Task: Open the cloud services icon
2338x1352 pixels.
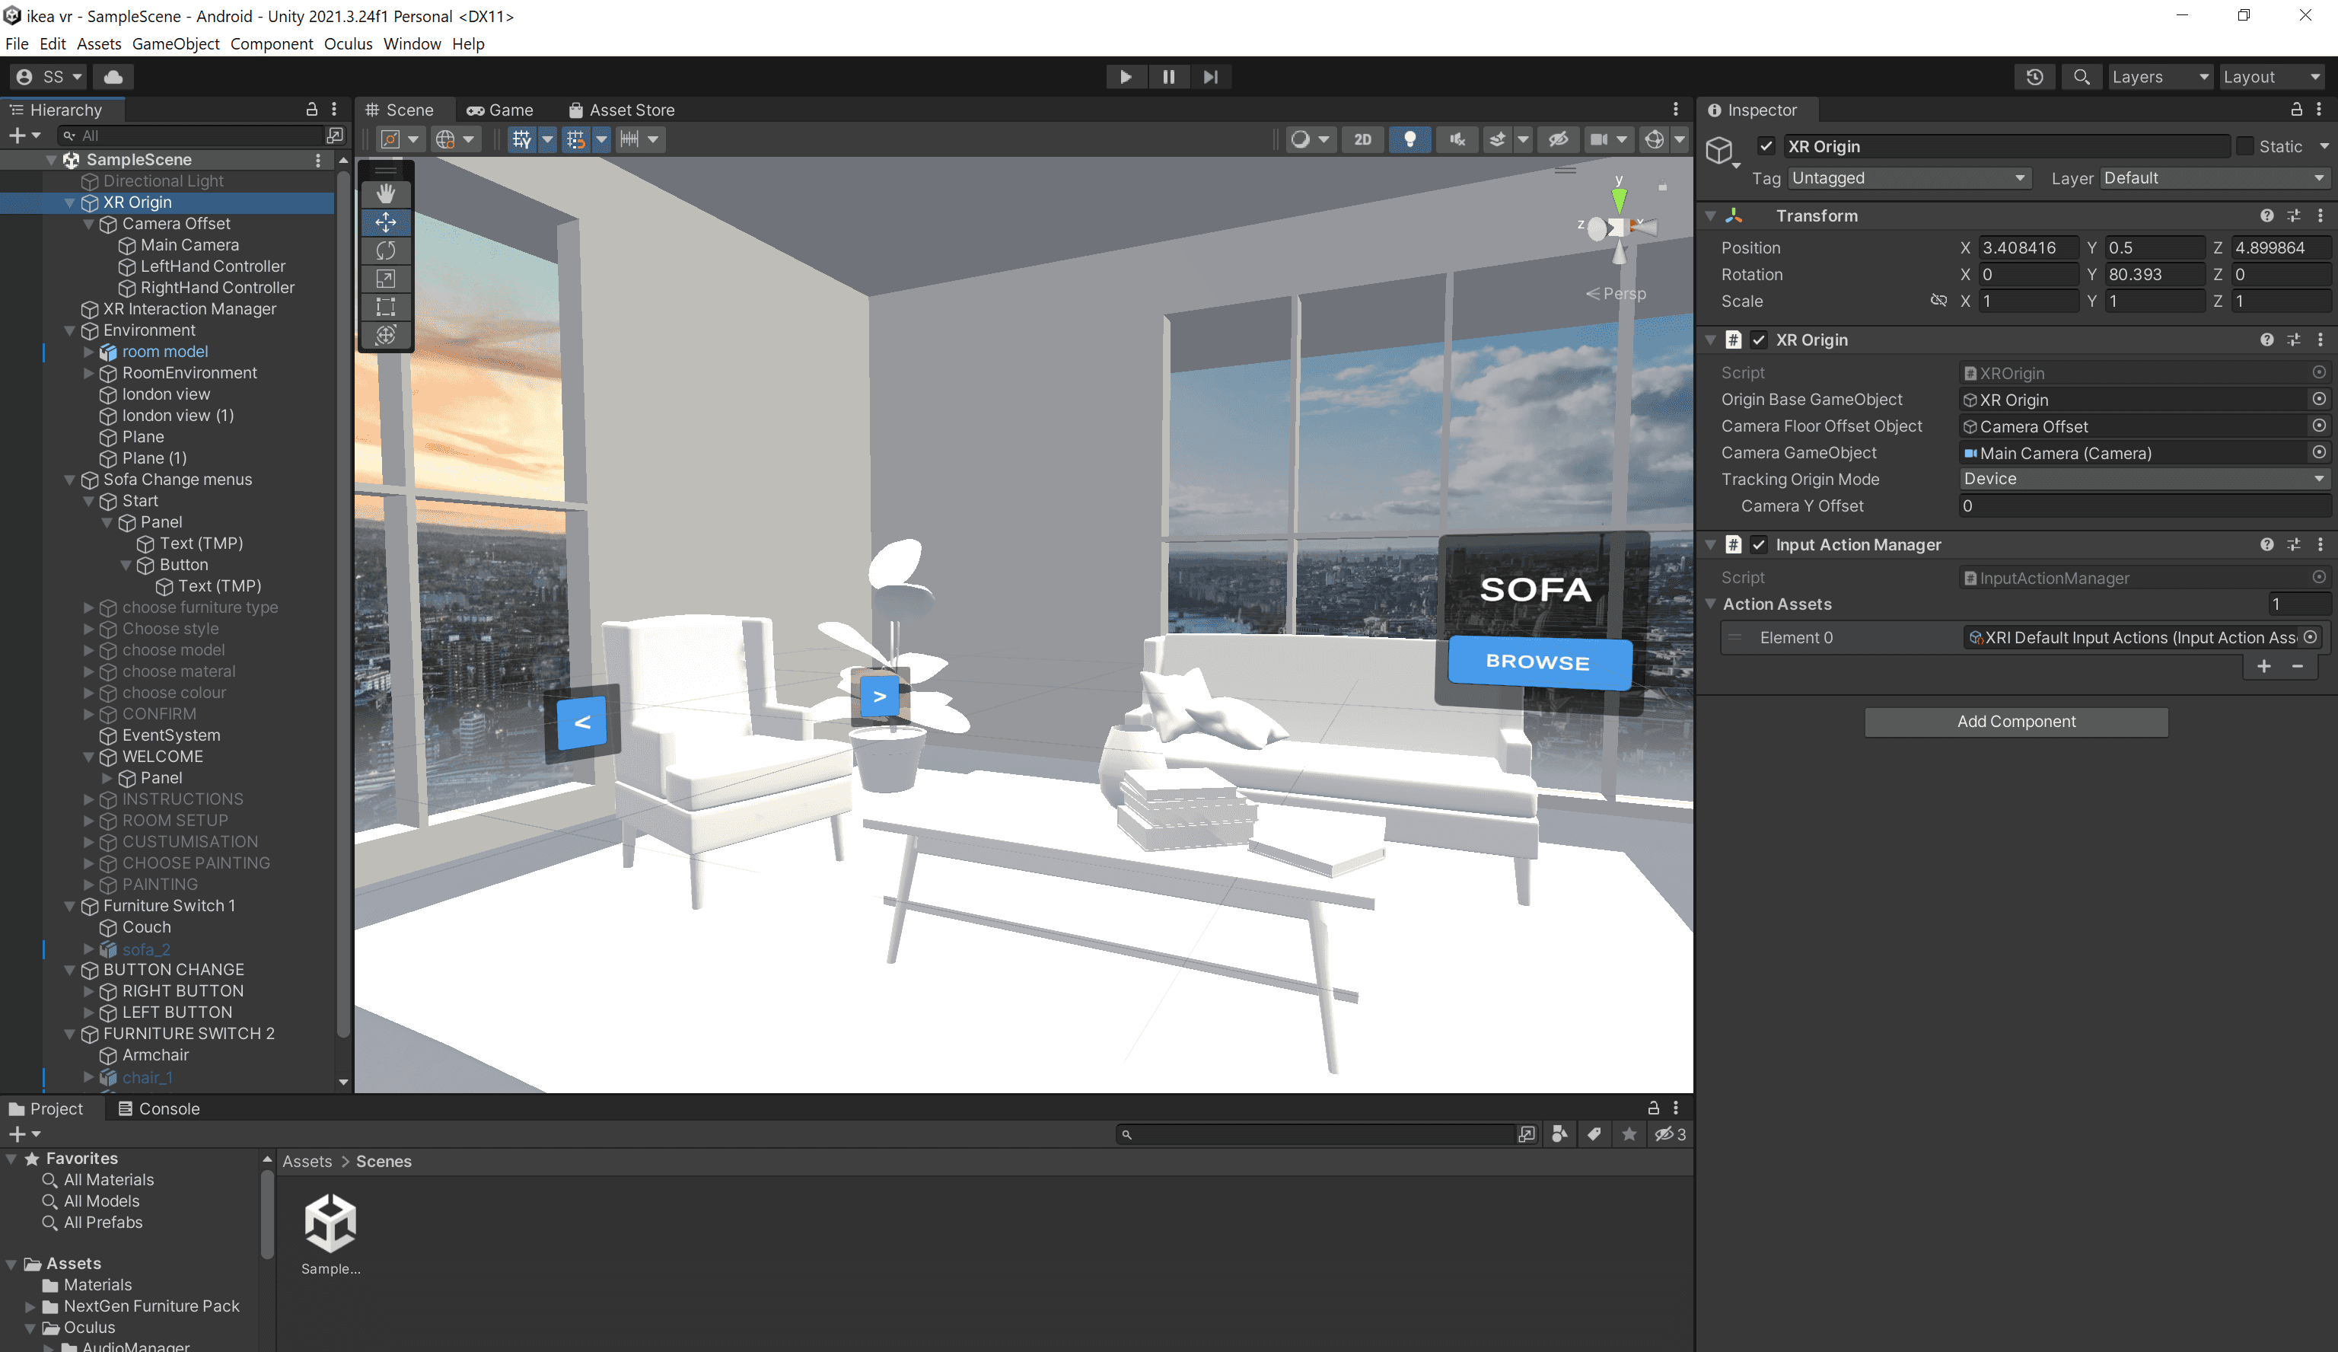Action: [113, 77]
